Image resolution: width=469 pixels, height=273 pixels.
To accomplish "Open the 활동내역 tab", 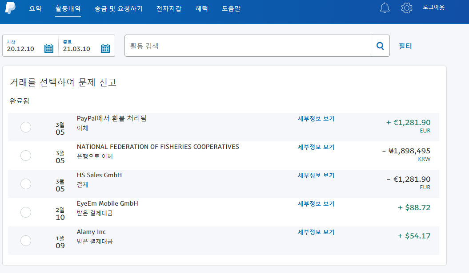I will point(68,9).
